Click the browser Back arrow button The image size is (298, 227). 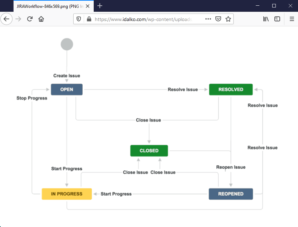6,19
